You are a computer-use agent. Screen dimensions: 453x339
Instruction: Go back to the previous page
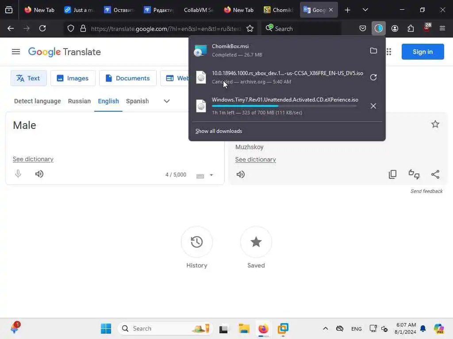point(11,28)
